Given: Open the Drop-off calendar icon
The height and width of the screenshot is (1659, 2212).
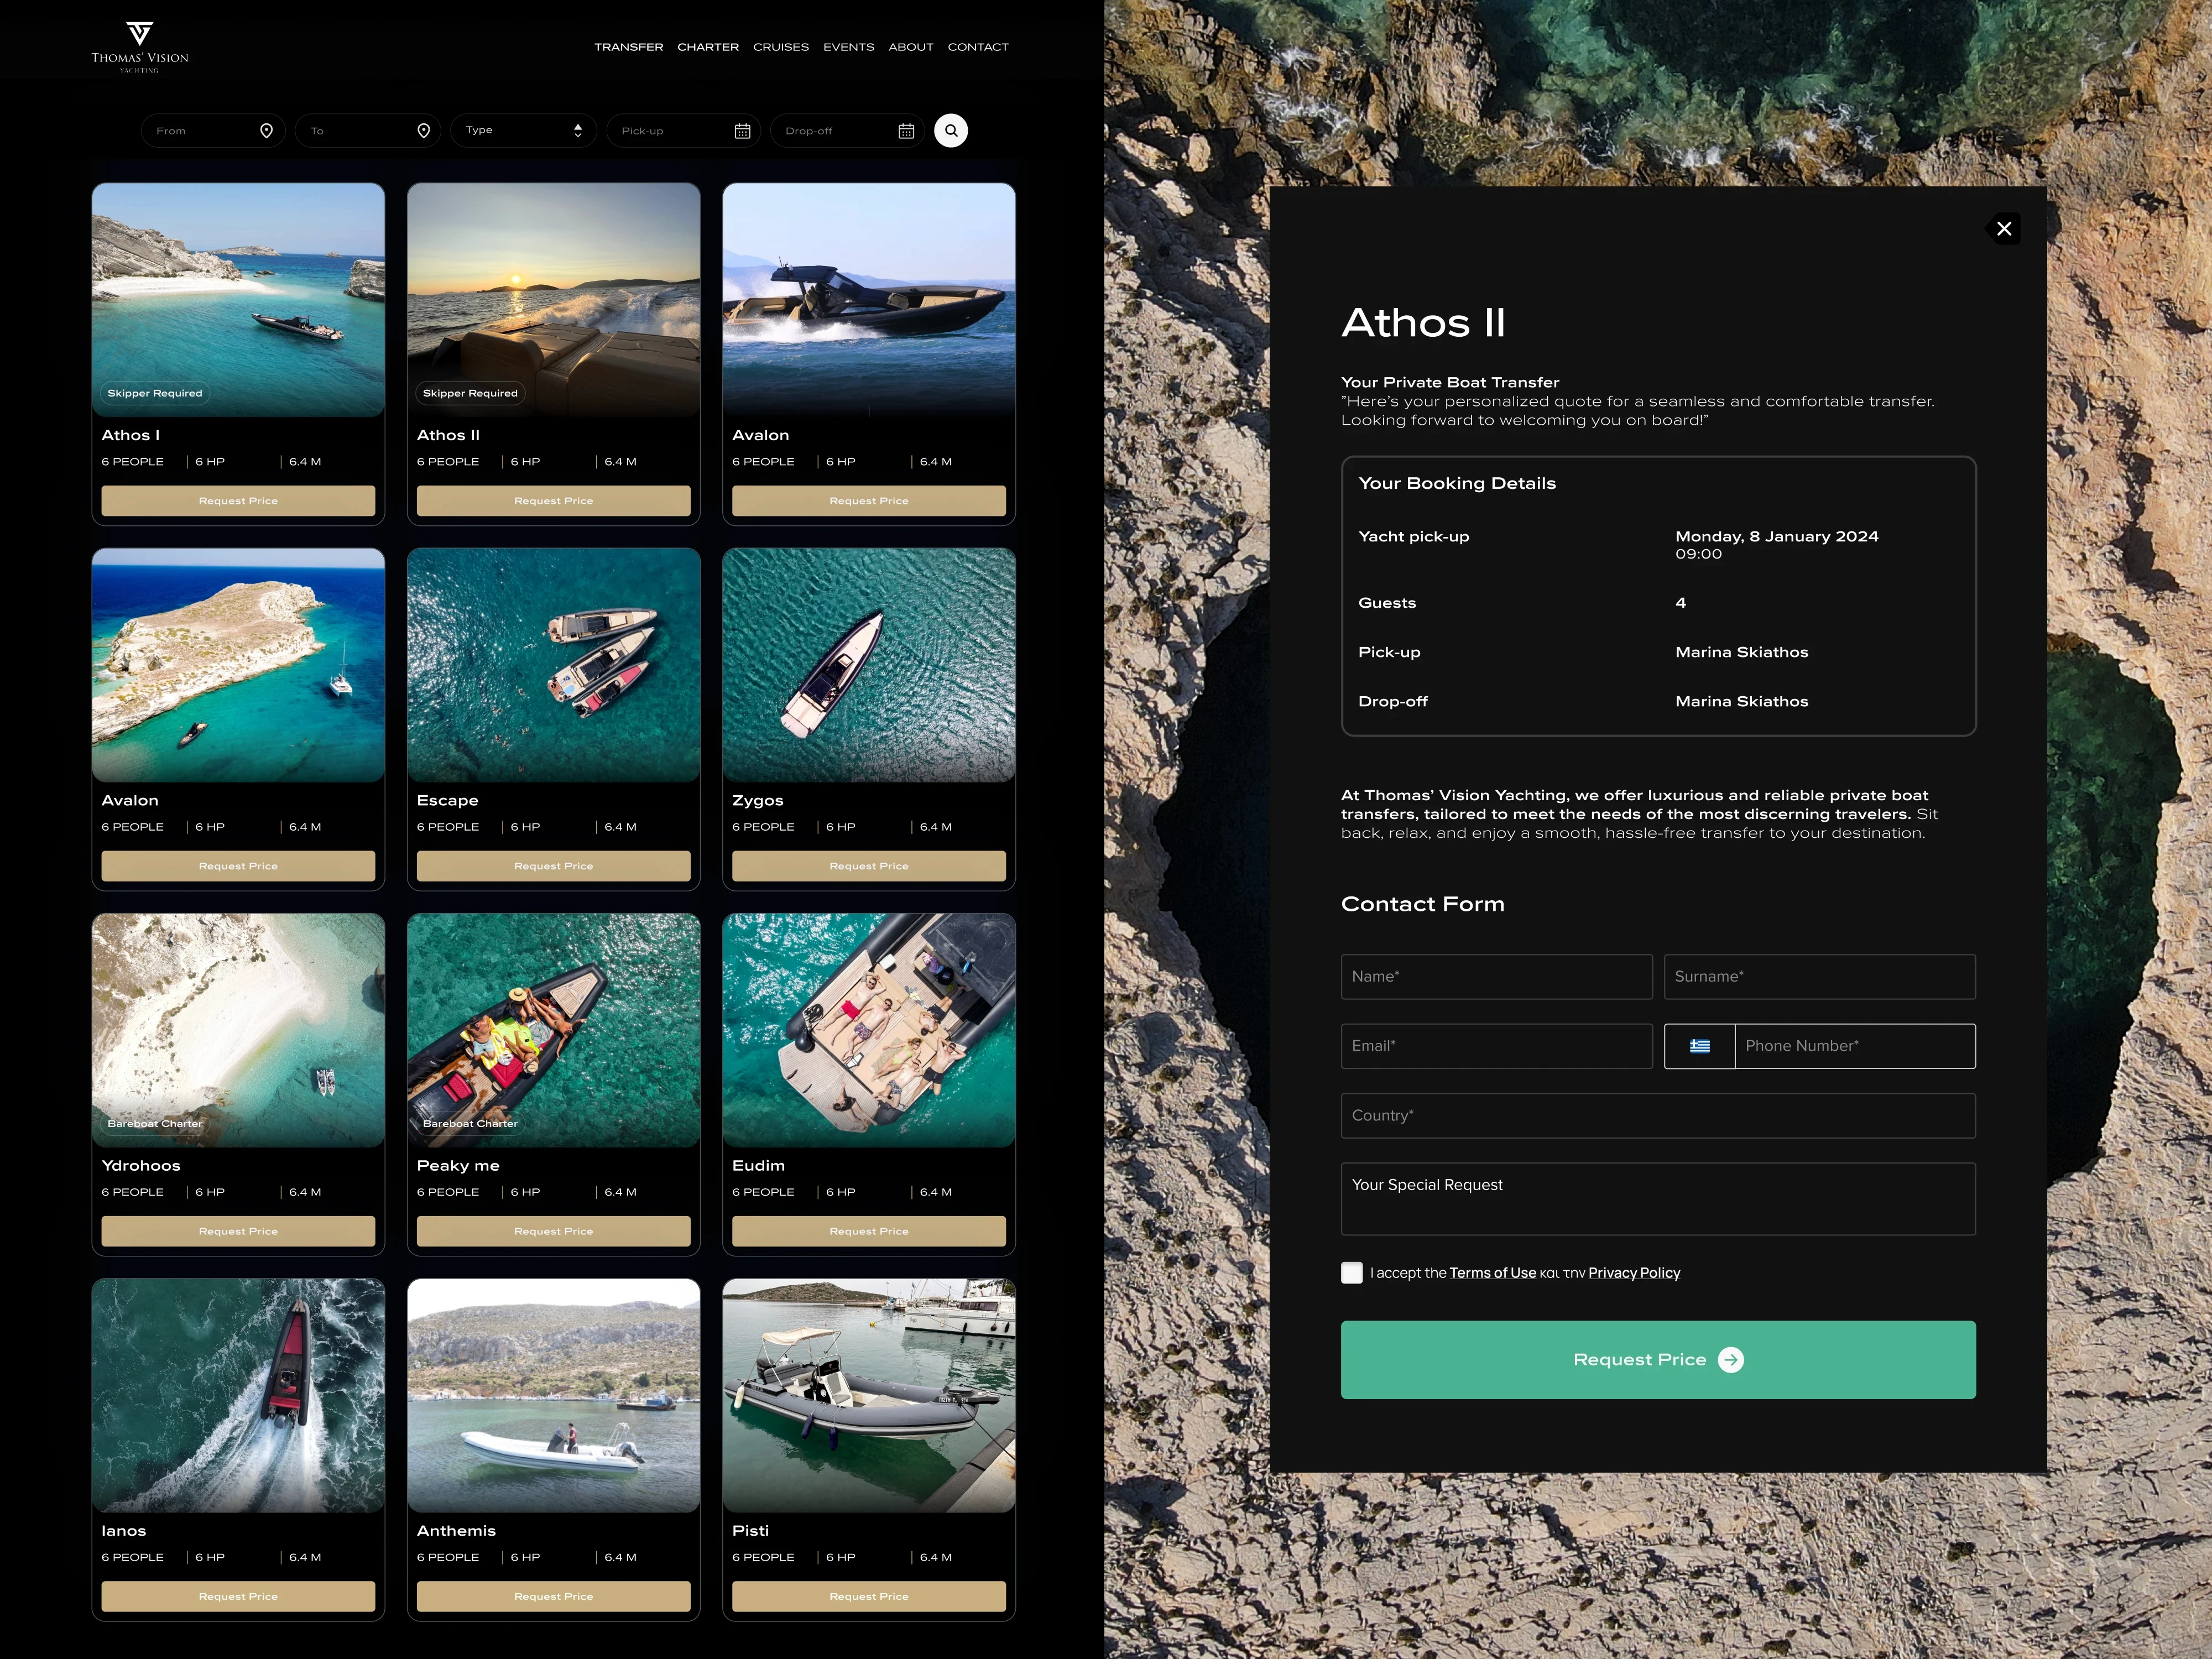Looking at the screenshot, I should [906, 131].
